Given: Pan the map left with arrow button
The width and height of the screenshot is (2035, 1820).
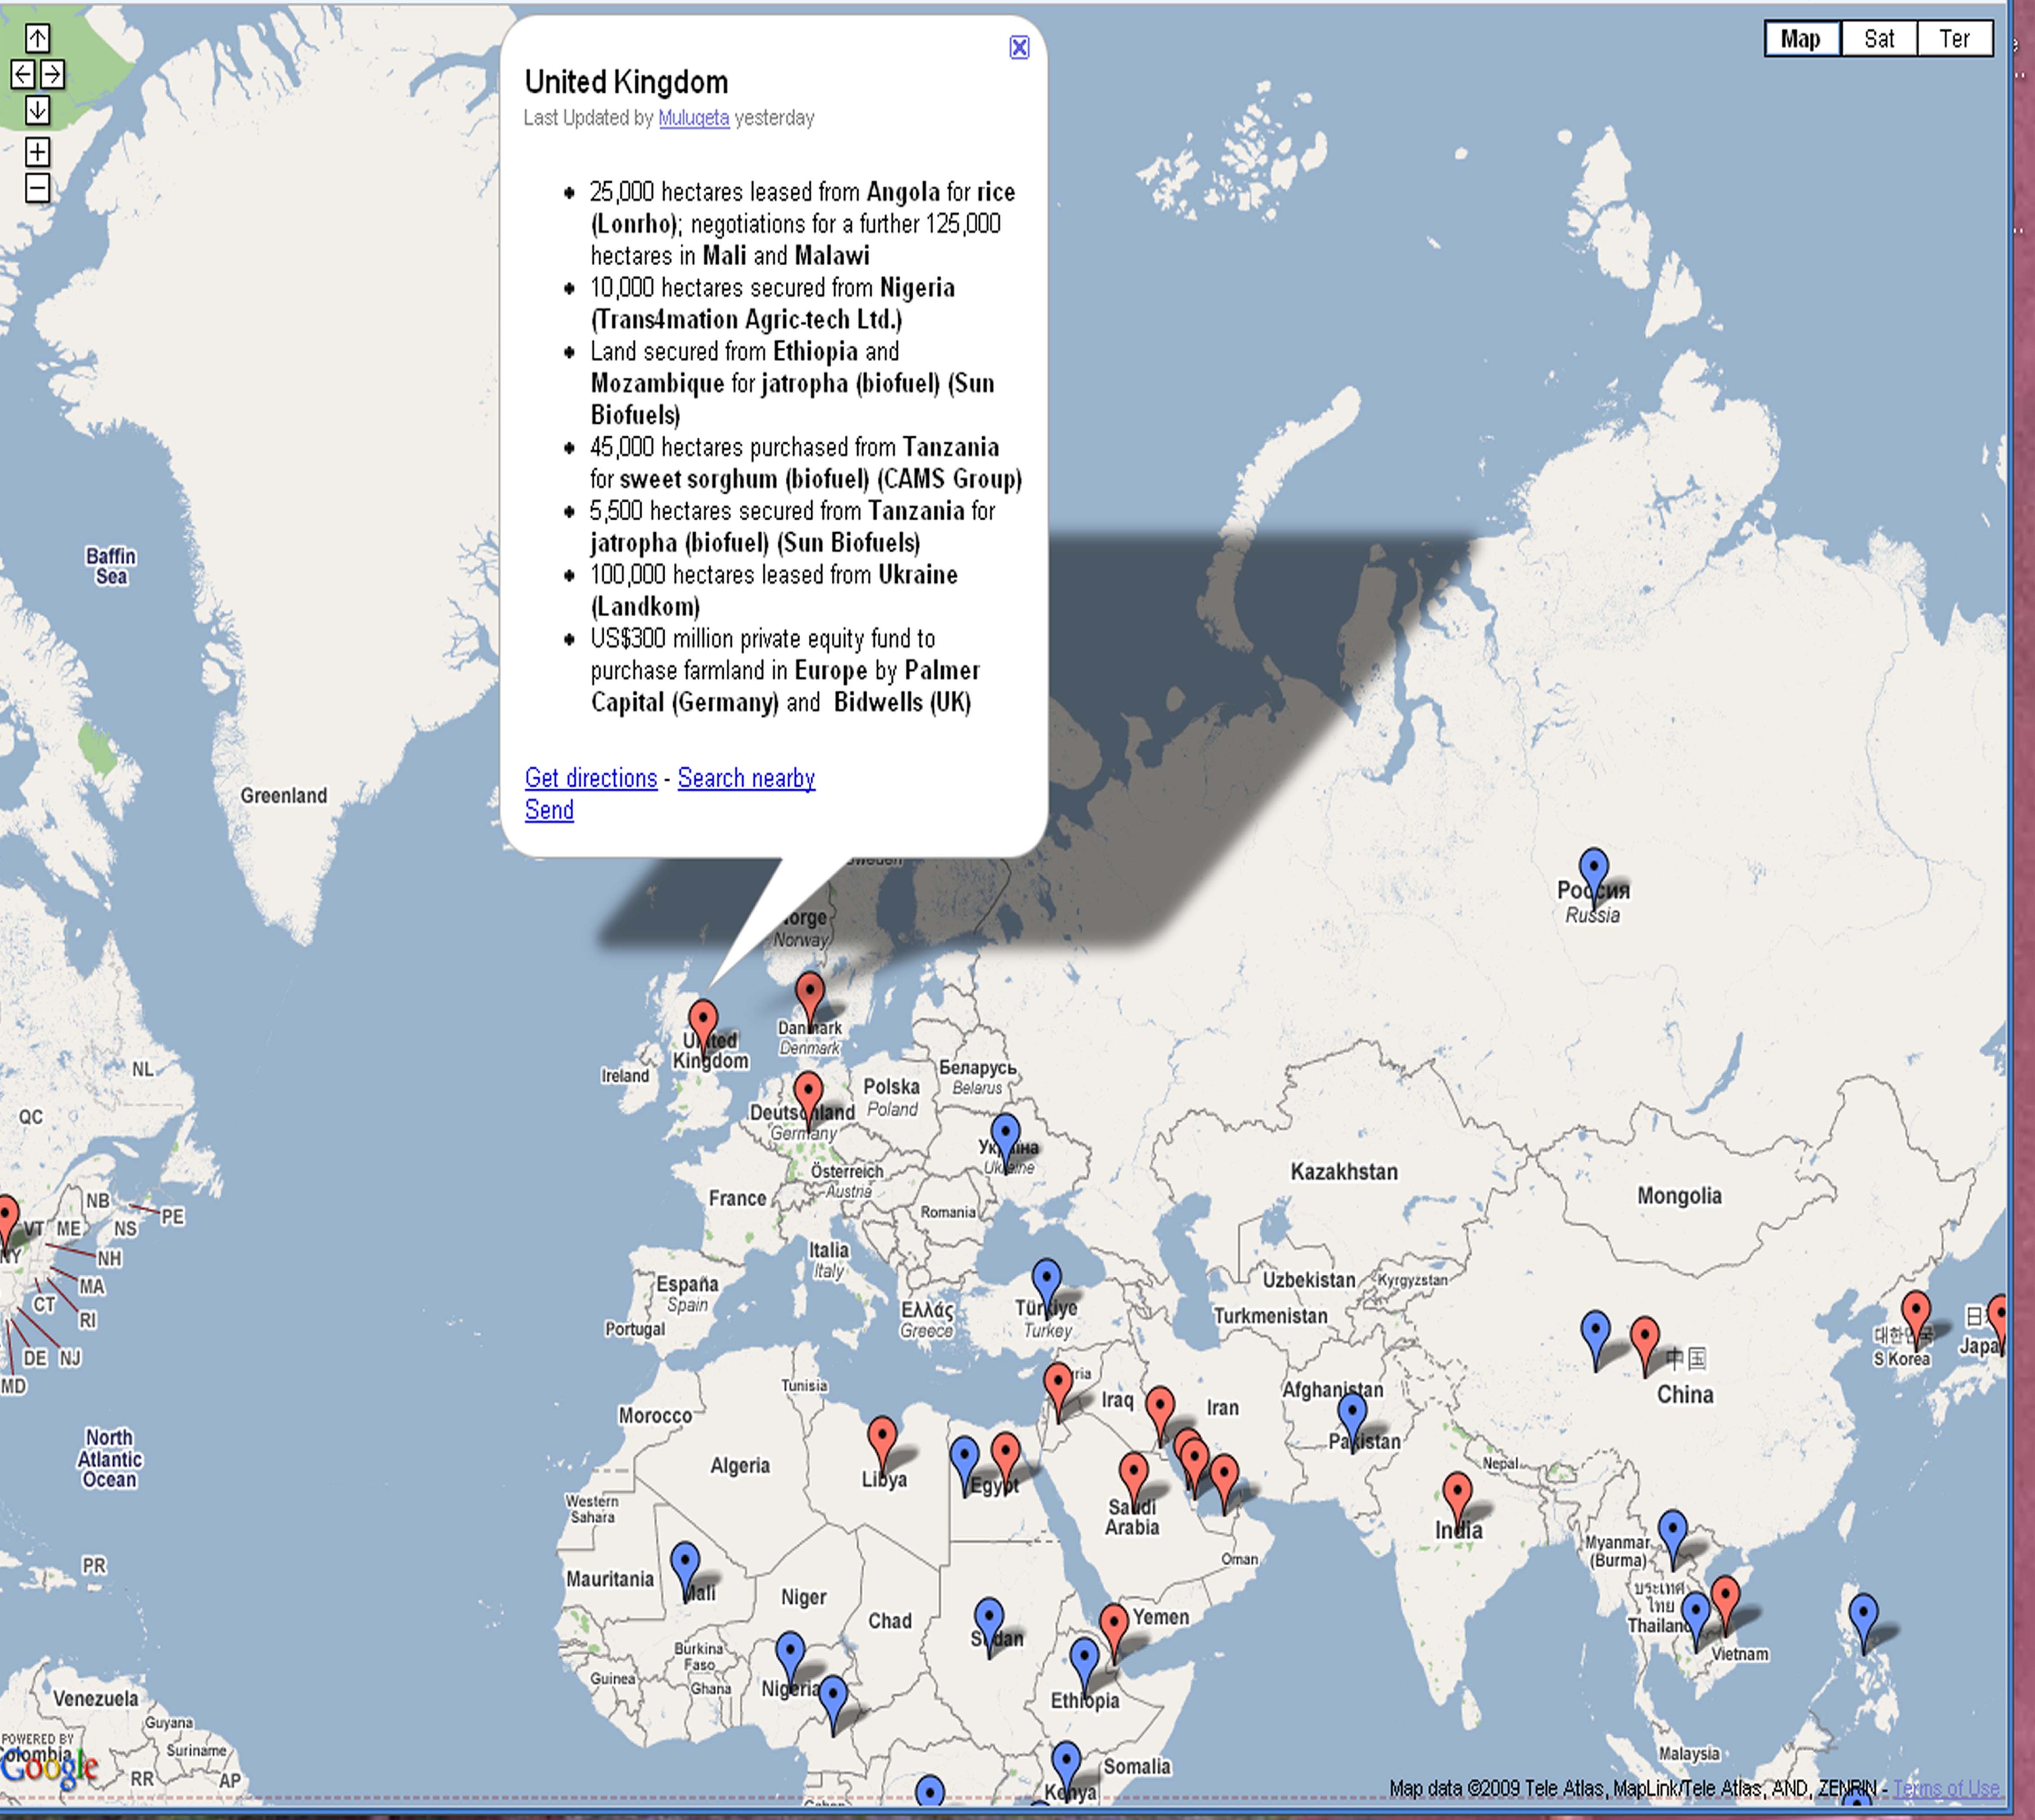Looking at the screenshot, I should 22,73.
